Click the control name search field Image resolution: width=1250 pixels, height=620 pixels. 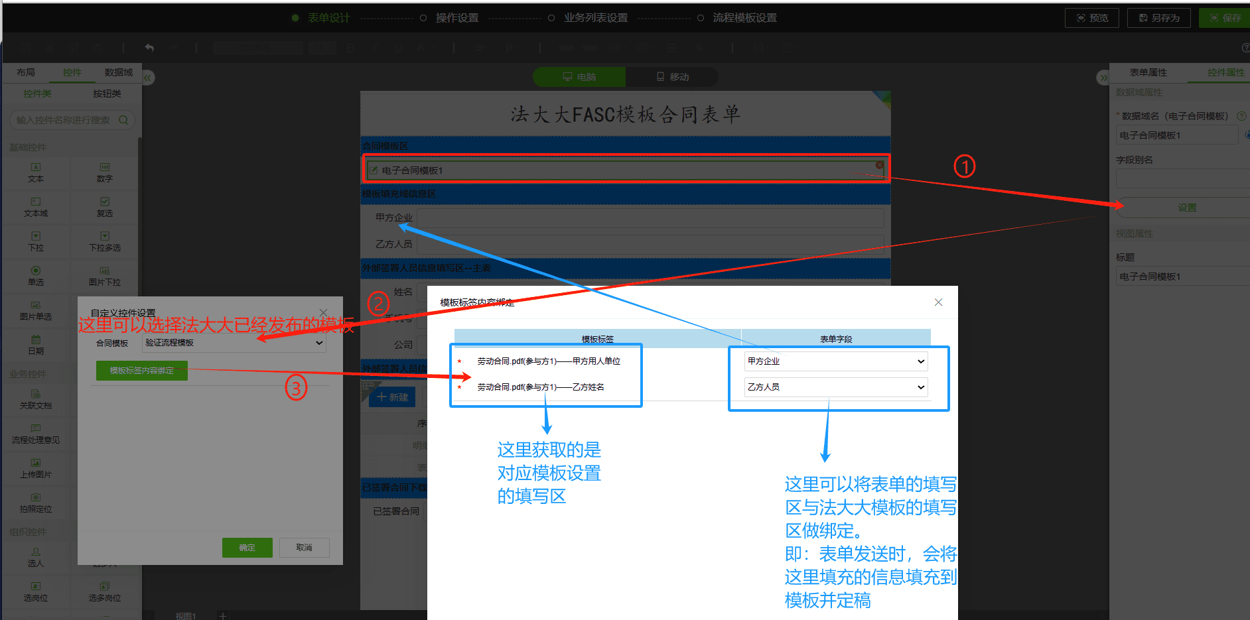[65, 120]
